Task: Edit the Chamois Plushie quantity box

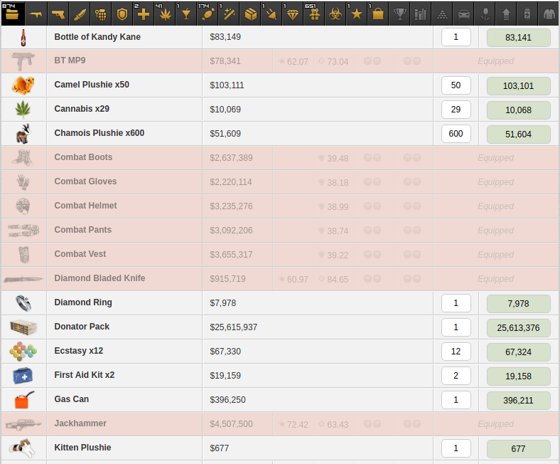Action: (456, 134)
